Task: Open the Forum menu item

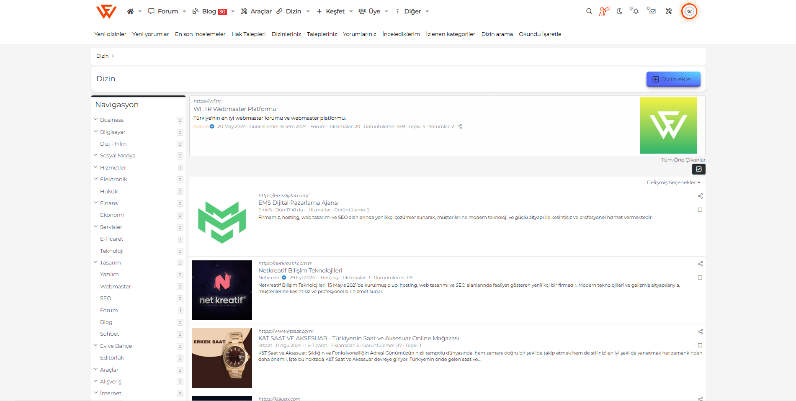Action: (163, 11)
